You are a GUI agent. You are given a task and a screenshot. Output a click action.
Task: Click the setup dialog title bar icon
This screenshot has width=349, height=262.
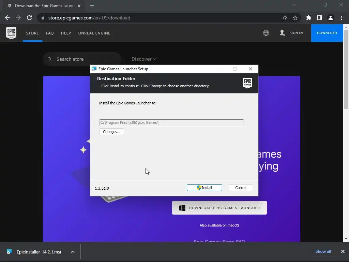click(x=94, y=69)
